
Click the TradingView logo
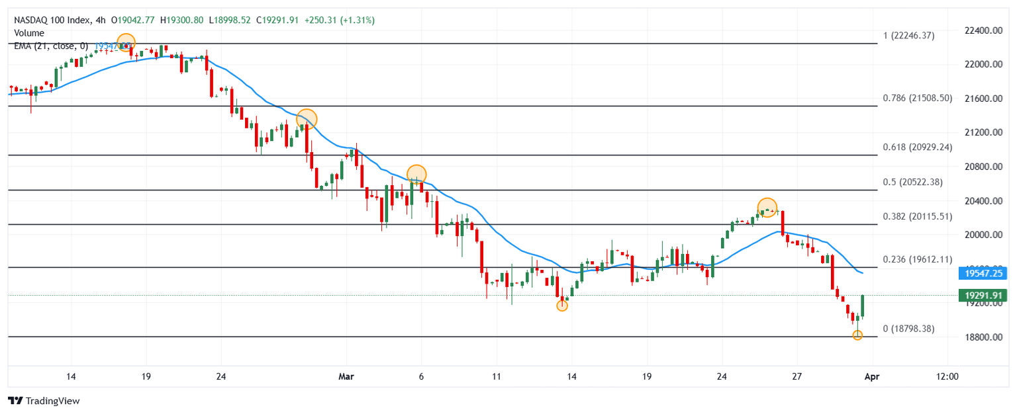43,401
